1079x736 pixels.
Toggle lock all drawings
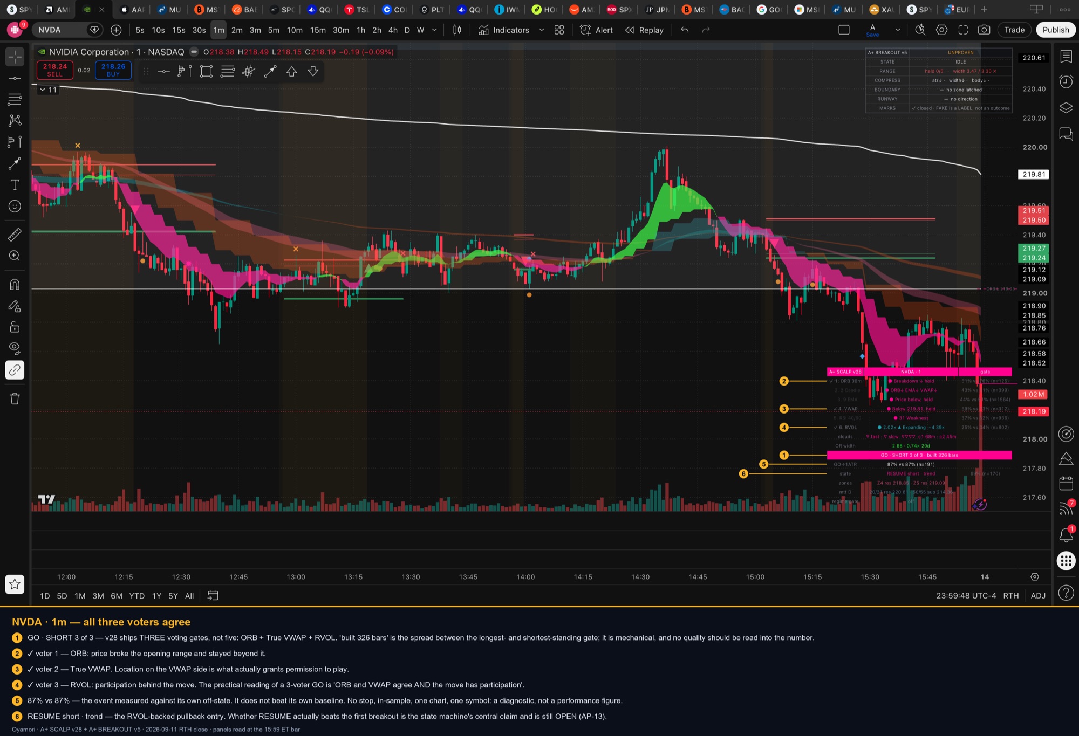tap(15, 327)
